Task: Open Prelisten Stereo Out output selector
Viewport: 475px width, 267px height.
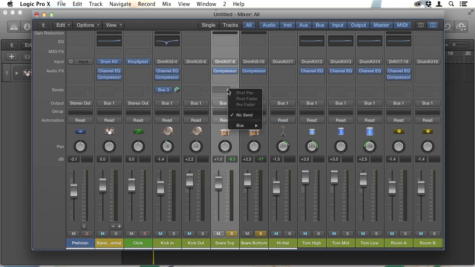Action: coord(80,103)
